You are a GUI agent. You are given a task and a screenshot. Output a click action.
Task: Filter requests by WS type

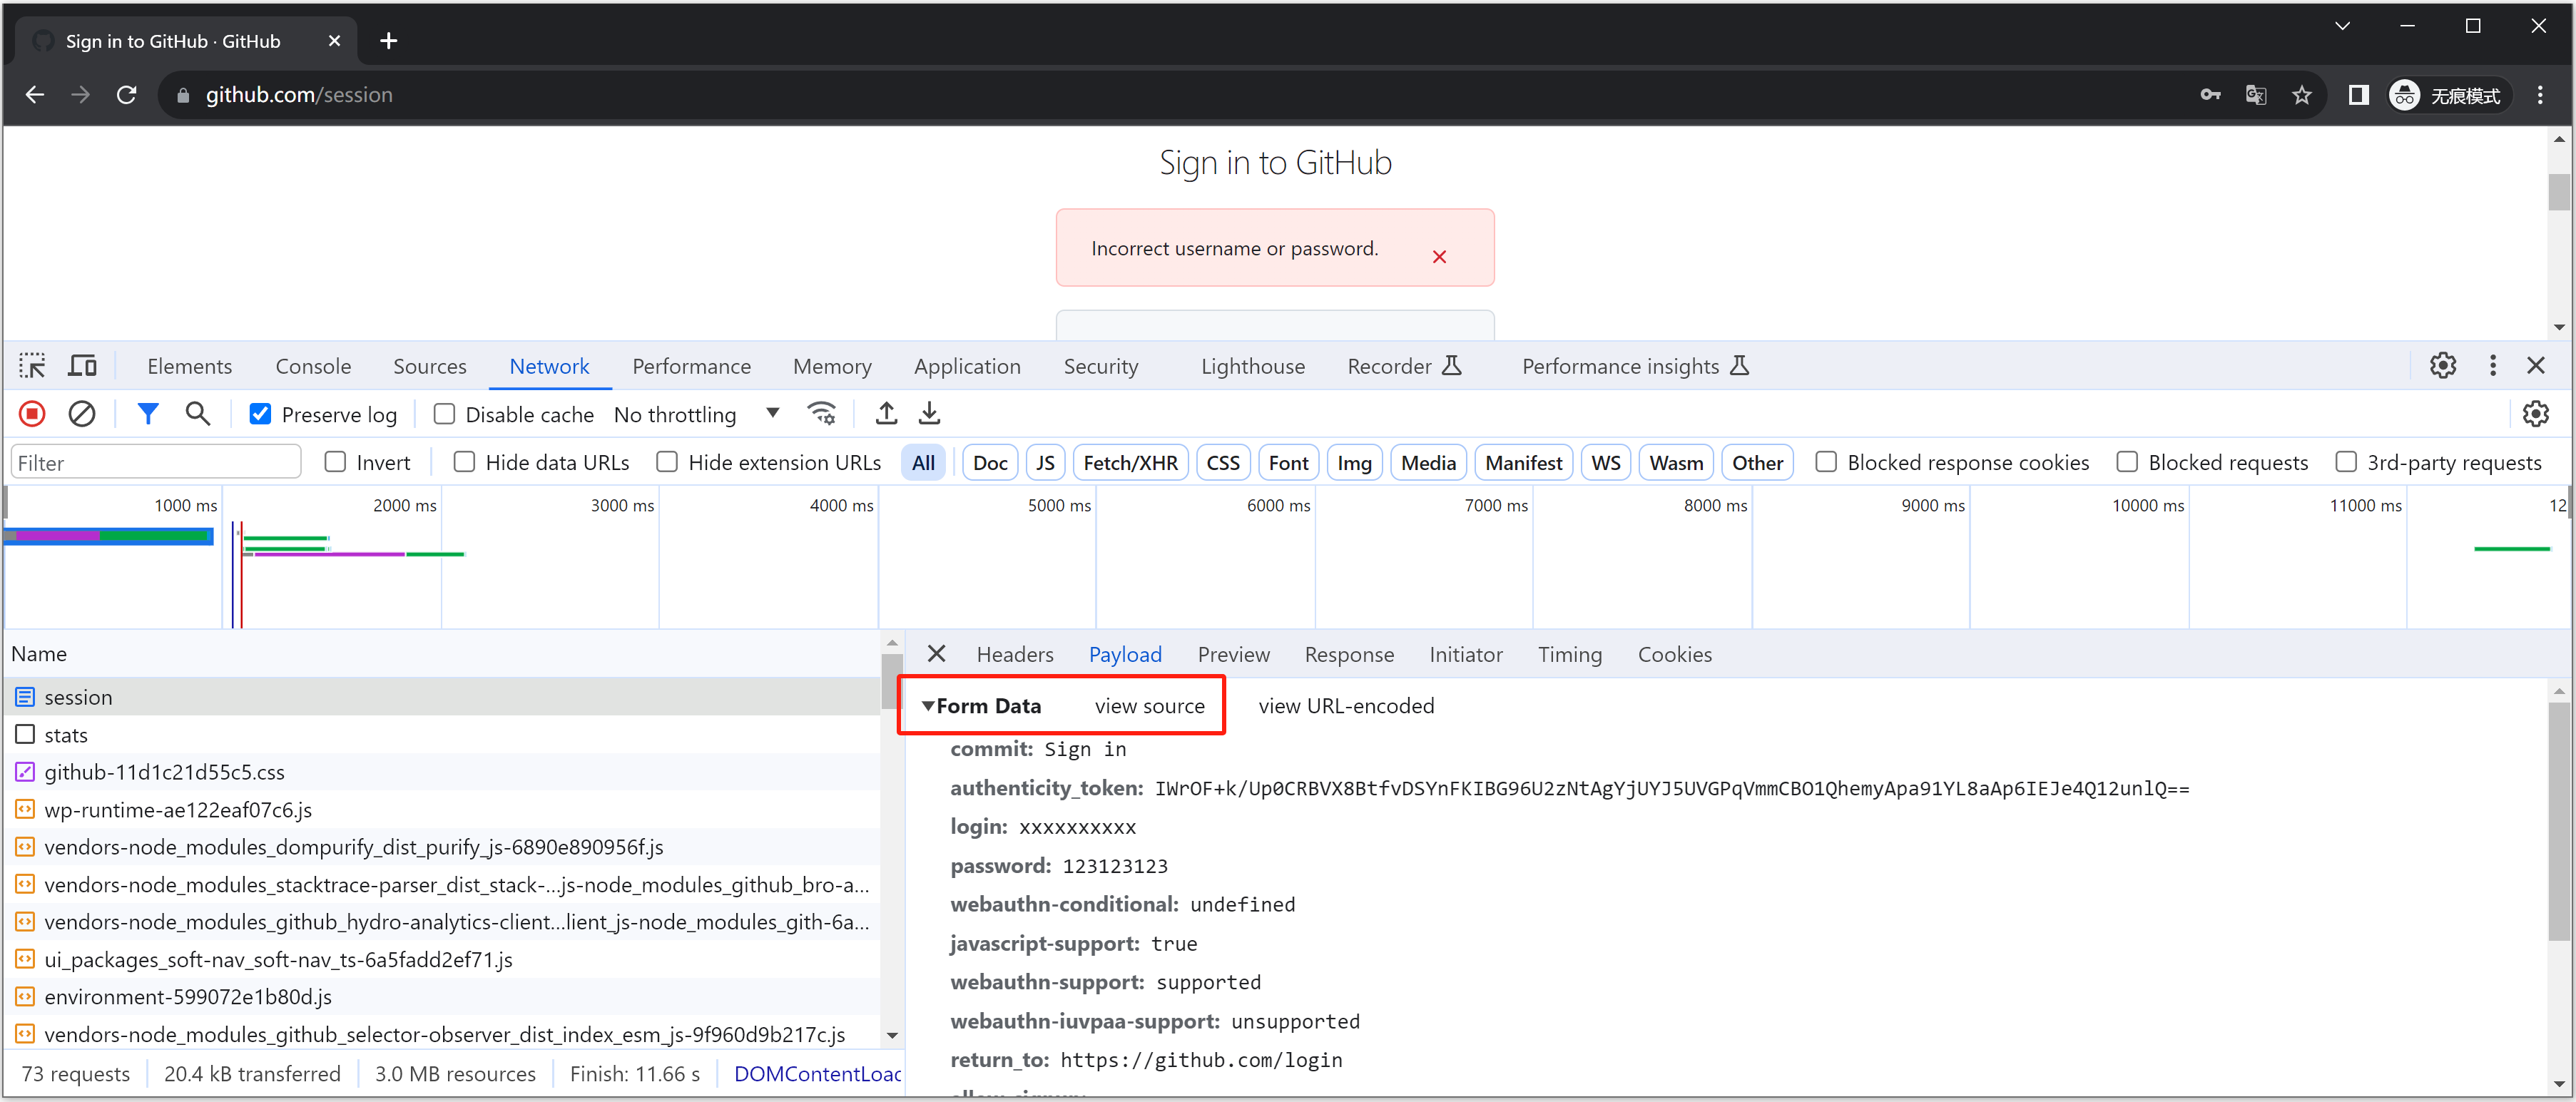tap(1606, 462)
